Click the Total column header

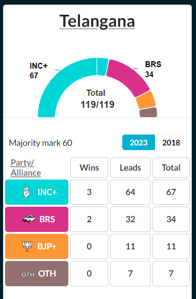coord(171,168)
